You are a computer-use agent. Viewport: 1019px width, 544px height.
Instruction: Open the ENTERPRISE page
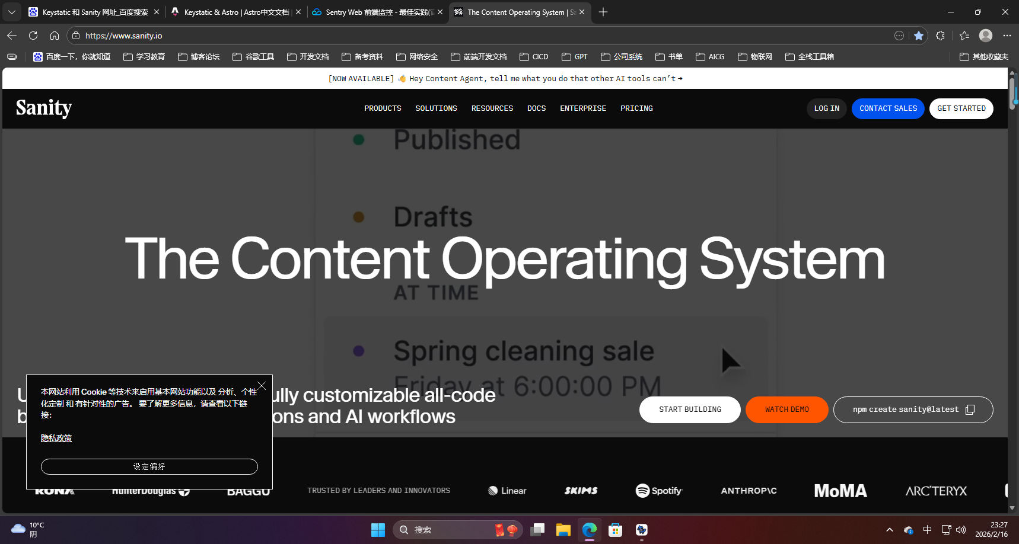(x=583, y=108)
